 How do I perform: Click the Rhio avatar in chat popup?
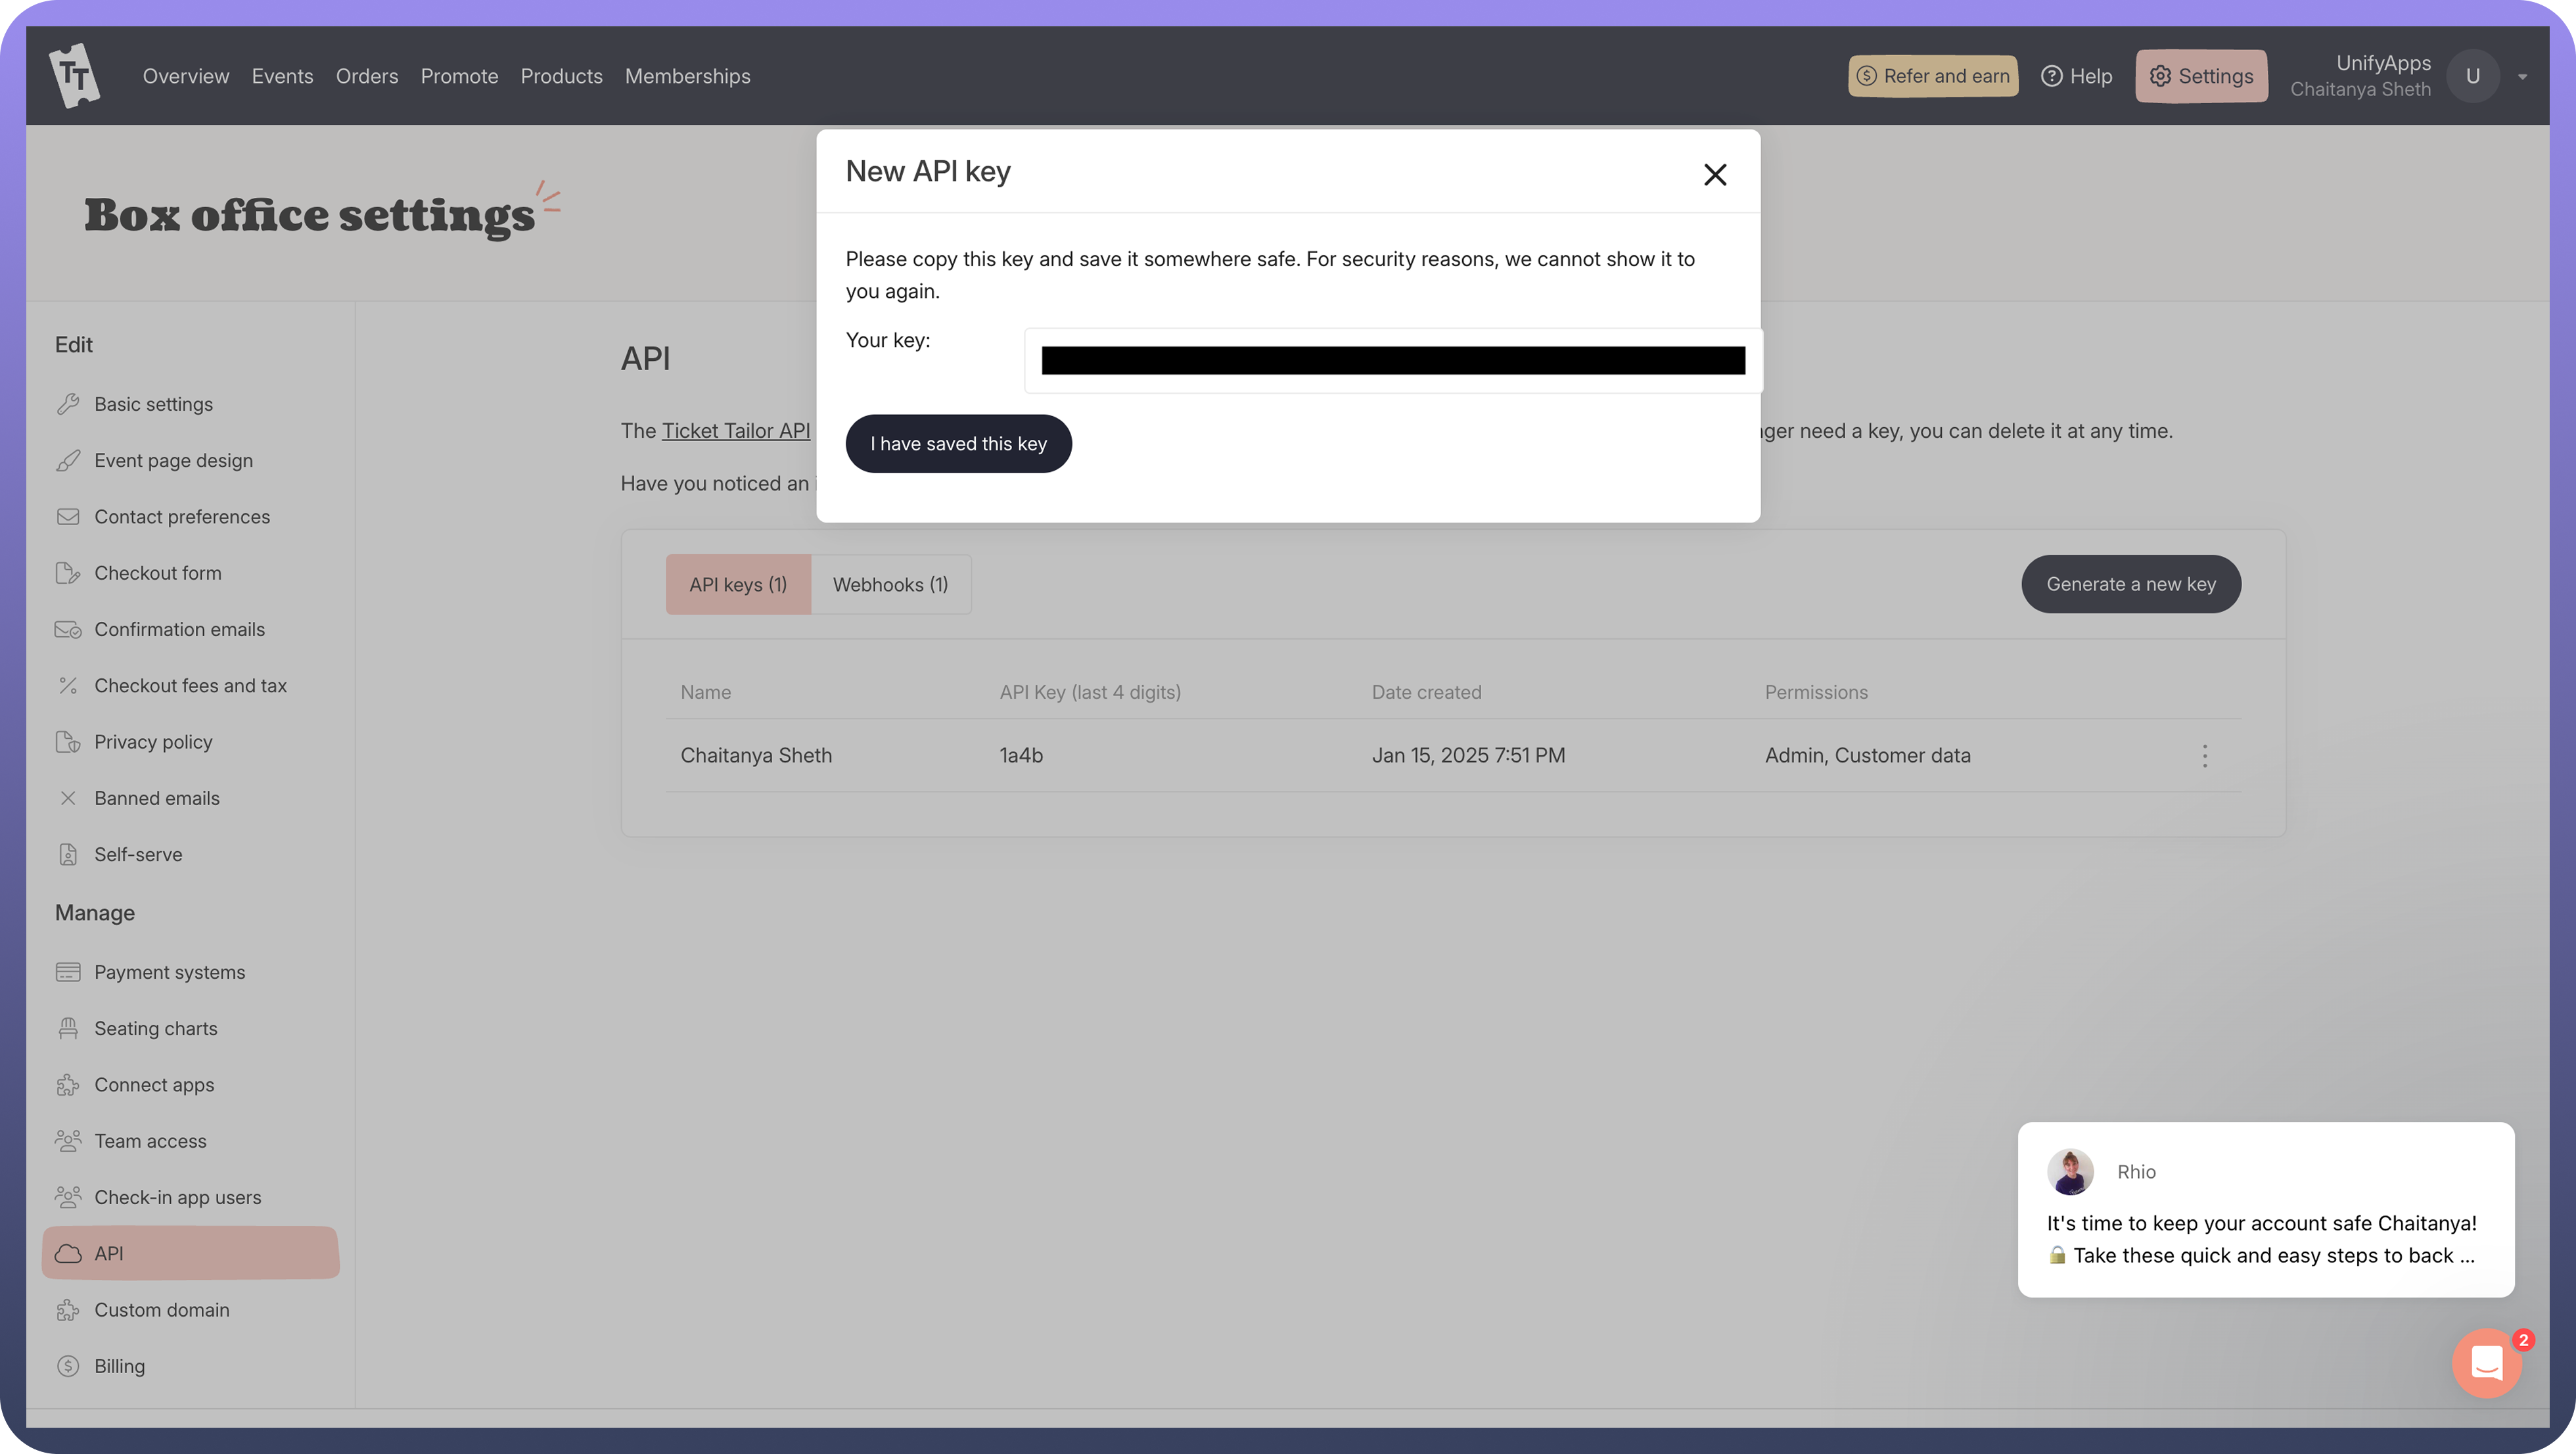pyautogui.click(x=2070, y=1171)
